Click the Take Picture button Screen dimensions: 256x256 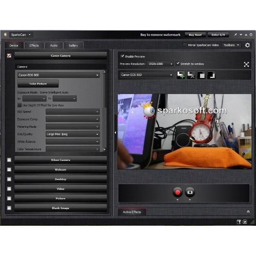click(x=38, y=84)
